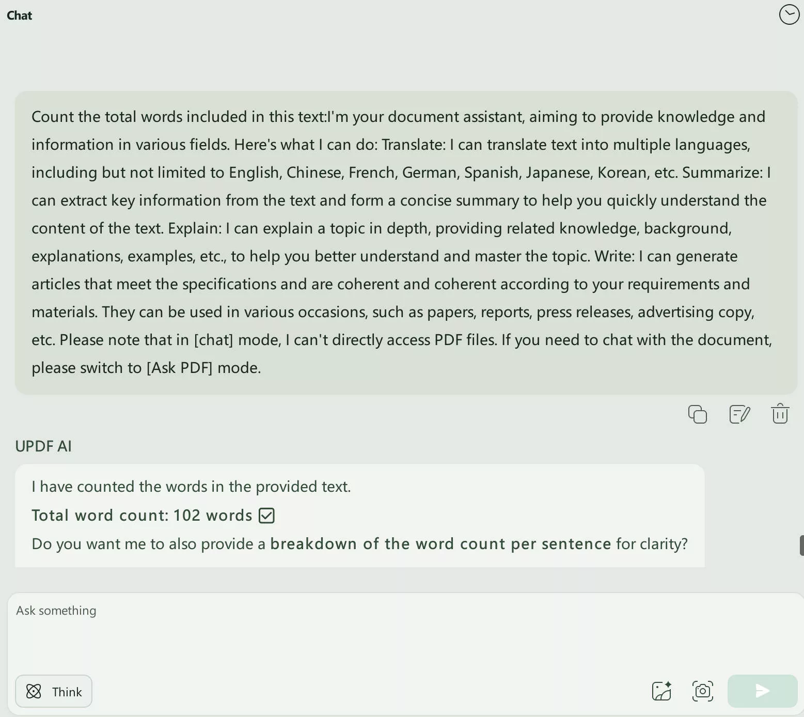Click the bold breakdown per sentence text
Screen dimensions: 804x717
[440, 544]
